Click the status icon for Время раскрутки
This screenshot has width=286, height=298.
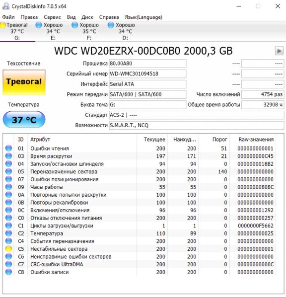coord(8,156)
